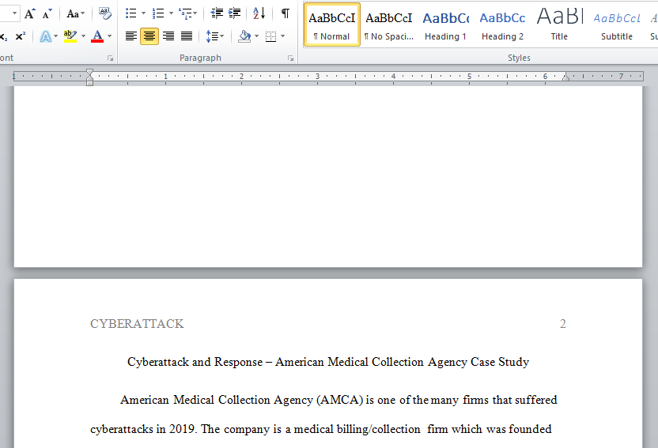Open the Paragraph dialog launcher
Screen dimensions: 658x448
(x=291, y=58)
